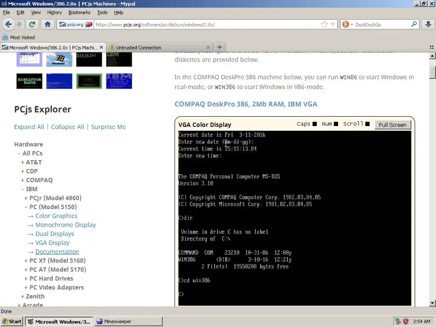The width and height of the screenshot is (436, 327).
Task: Open the History menu
Action: point(54,12)
